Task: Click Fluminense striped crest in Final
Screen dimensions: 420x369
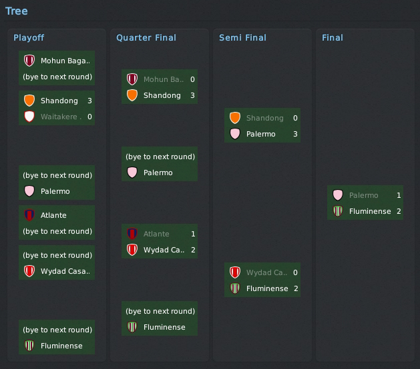Action: [338, 211]
